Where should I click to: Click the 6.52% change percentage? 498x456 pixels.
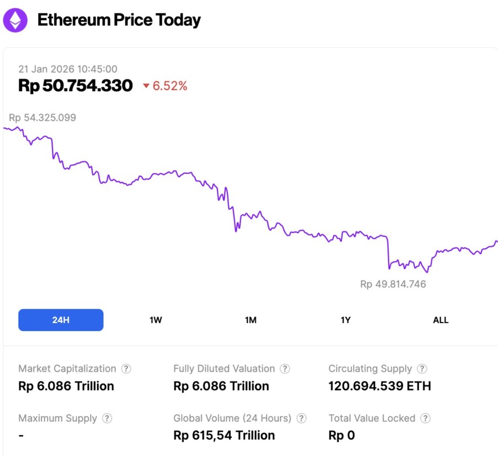pyautogui.click(x=170, y=86)
